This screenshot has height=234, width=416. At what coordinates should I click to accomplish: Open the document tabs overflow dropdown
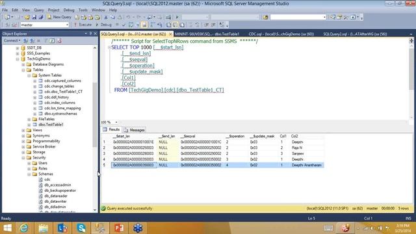pos(411,34)
